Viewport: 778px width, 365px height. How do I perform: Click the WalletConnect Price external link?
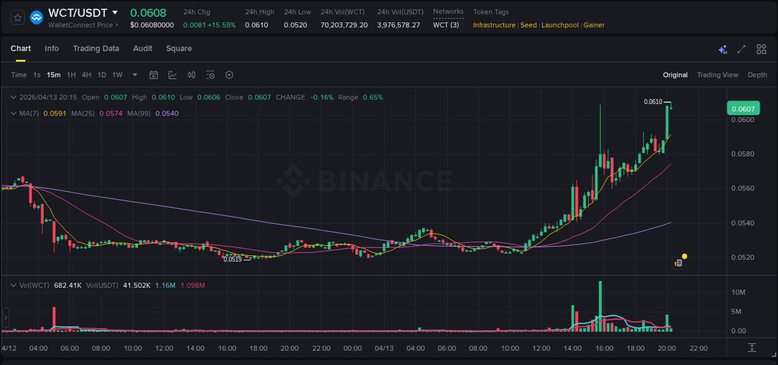pyautogui.click(x=84, y=25)
